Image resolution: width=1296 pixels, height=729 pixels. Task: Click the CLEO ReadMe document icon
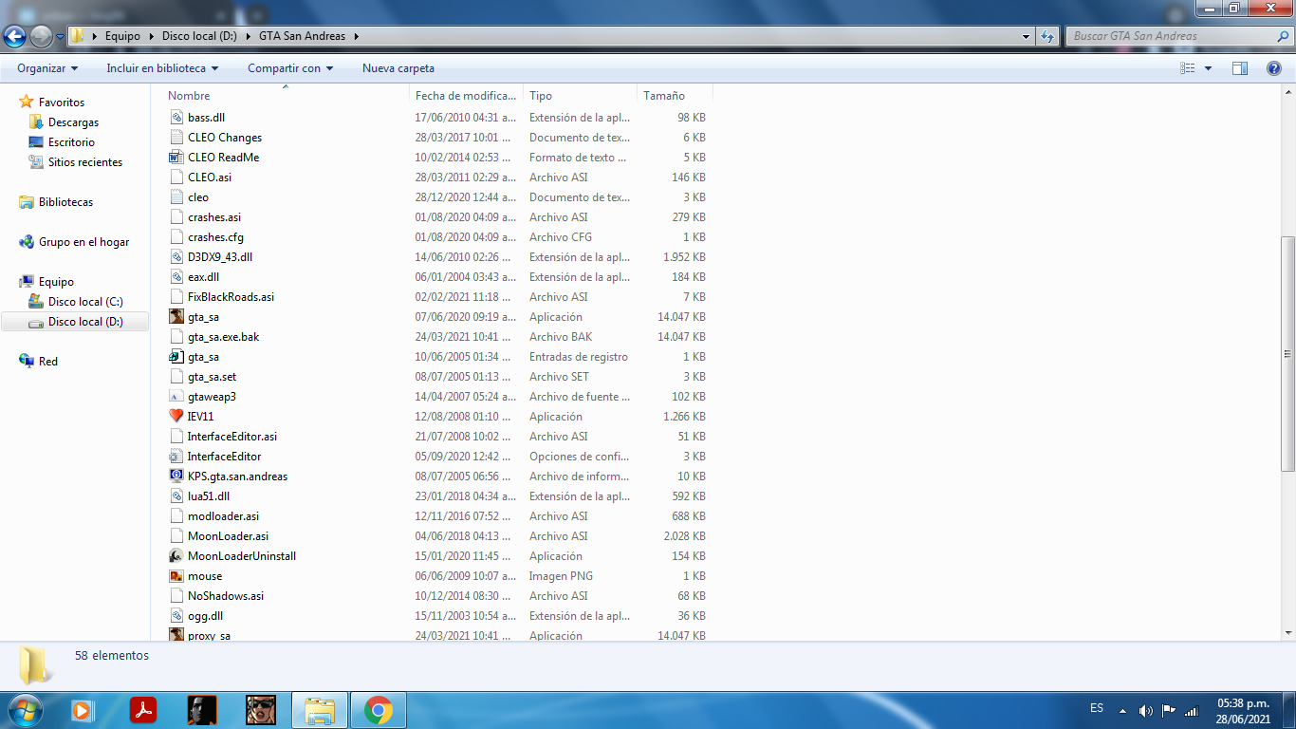tap(176, 158)
